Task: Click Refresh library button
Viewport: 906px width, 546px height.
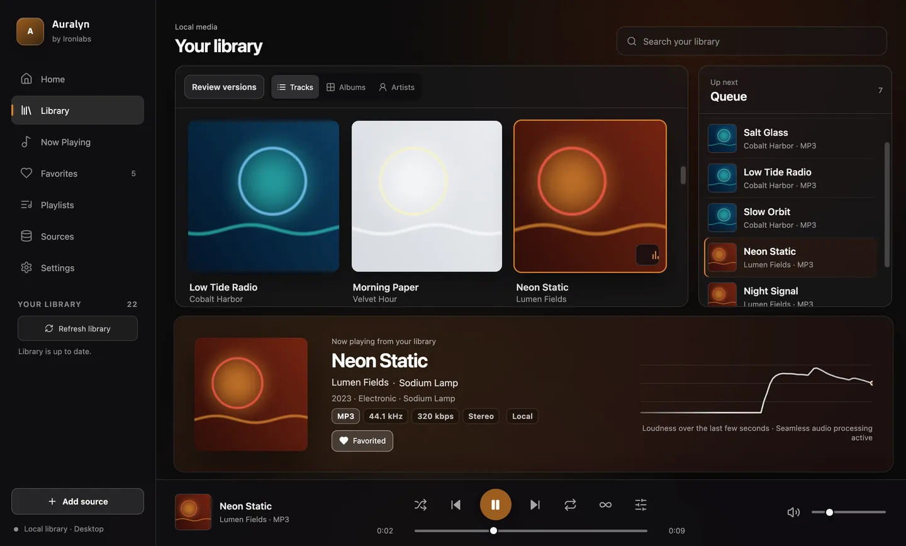Action: pyautogui.click(x=77, y=328)
